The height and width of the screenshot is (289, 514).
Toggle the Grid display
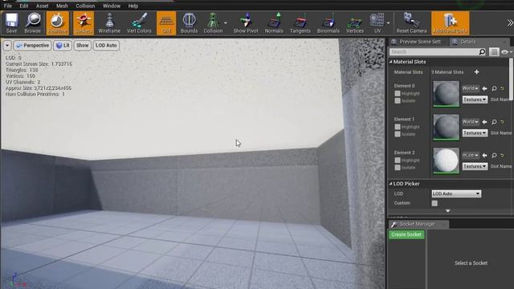tap(166, 23)
